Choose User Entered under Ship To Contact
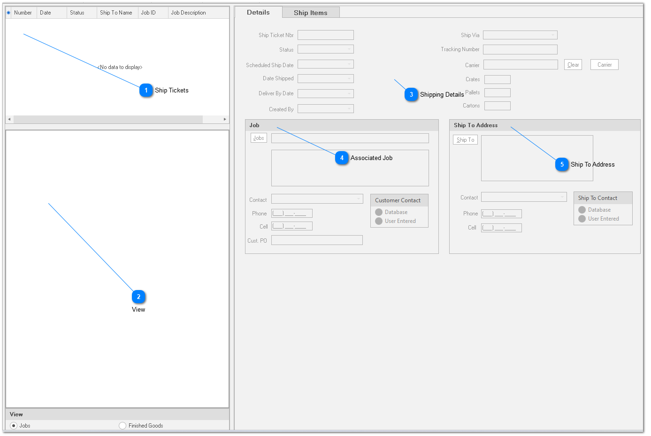Screen dimensions: 651x436 (582, 219)
